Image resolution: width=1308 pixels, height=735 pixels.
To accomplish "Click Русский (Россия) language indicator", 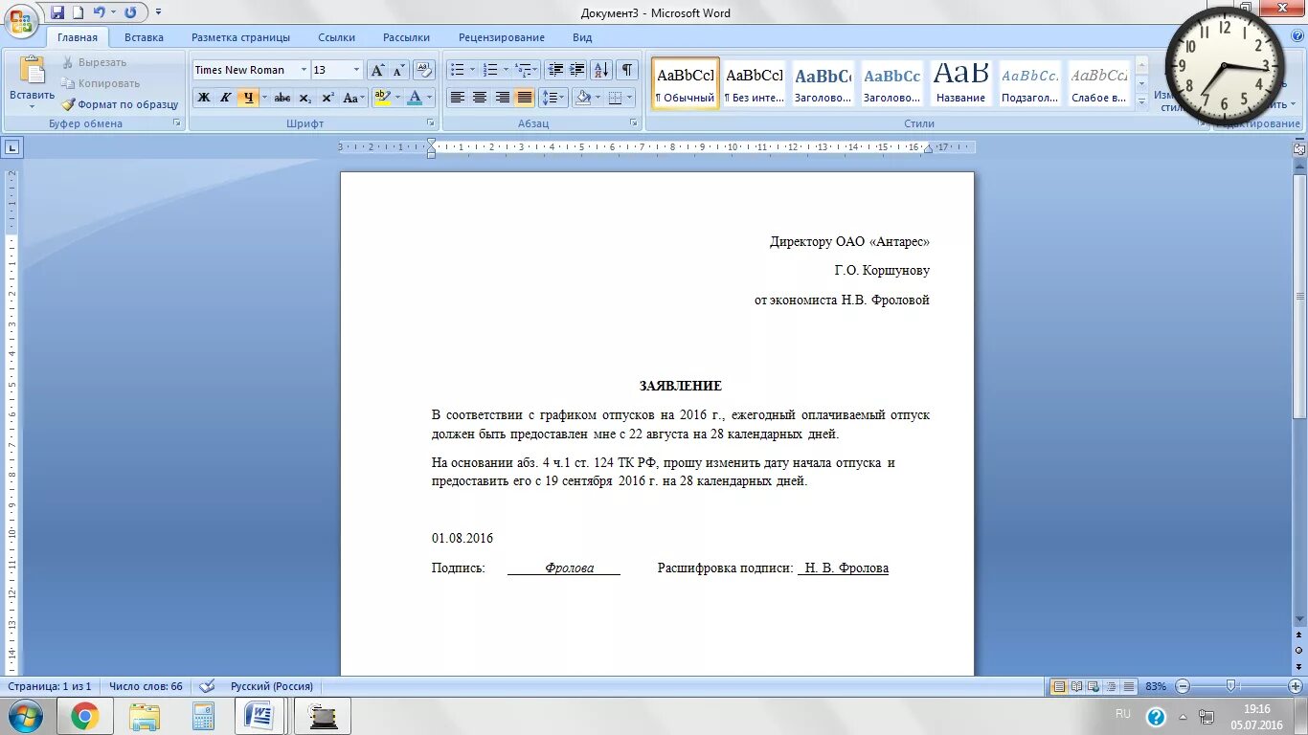I will (x=272, y=686).
